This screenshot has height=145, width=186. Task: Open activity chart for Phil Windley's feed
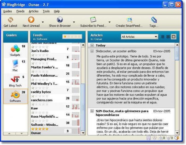coord(75,82)
